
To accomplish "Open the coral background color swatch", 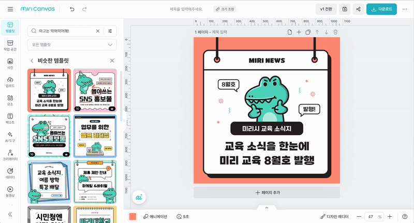I will coord(132,217).
